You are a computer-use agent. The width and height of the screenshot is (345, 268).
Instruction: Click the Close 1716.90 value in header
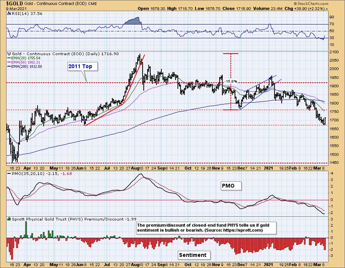pyautogui.click(x=237, y=8)
